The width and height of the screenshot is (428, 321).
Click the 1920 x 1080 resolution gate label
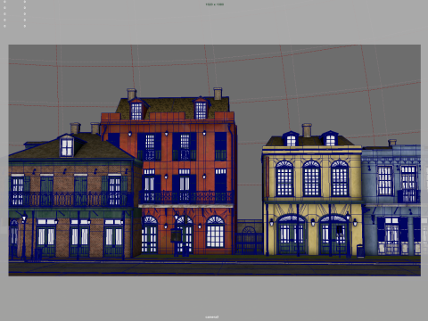(x=214, y=4)
